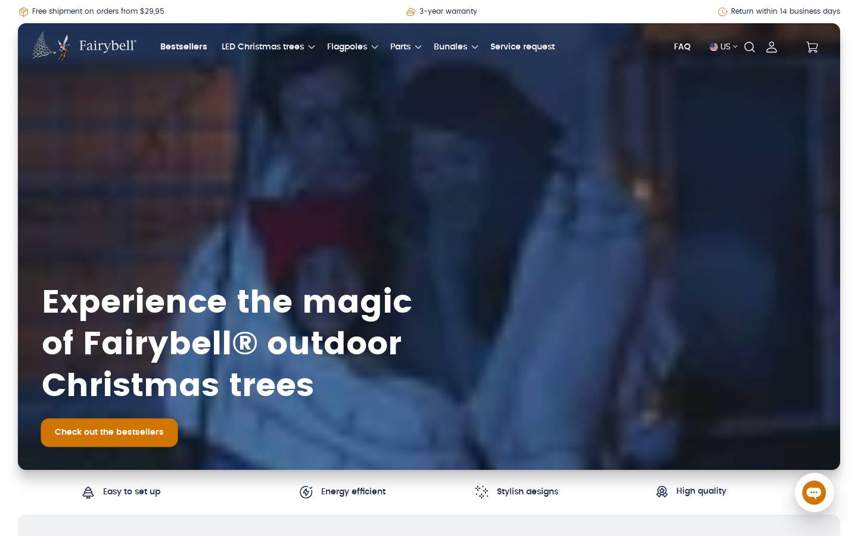Screen dimensions: 858x536
Task: Open the search magnifier icon
Action: (750, 47)
